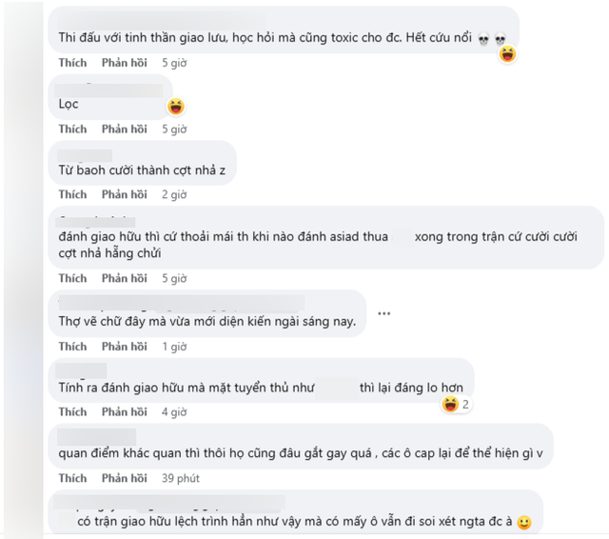Click Thích under the "Lọc" comment

[72, 130]
